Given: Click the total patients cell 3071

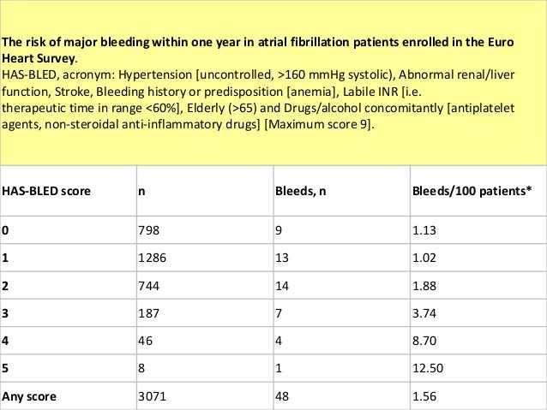Looking at the screenshot, I should pos(205,396).
